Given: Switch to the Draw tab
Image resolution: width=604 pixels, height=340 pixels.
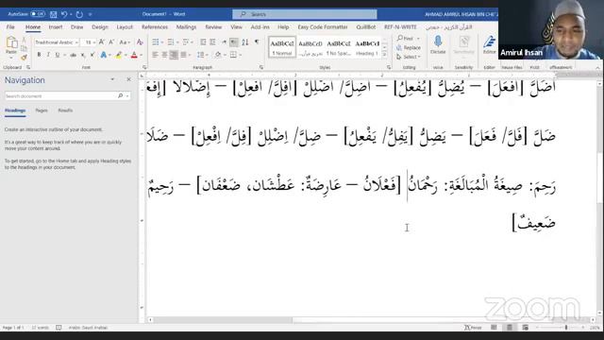Looking at the screenshot, I should coord(77,27).
